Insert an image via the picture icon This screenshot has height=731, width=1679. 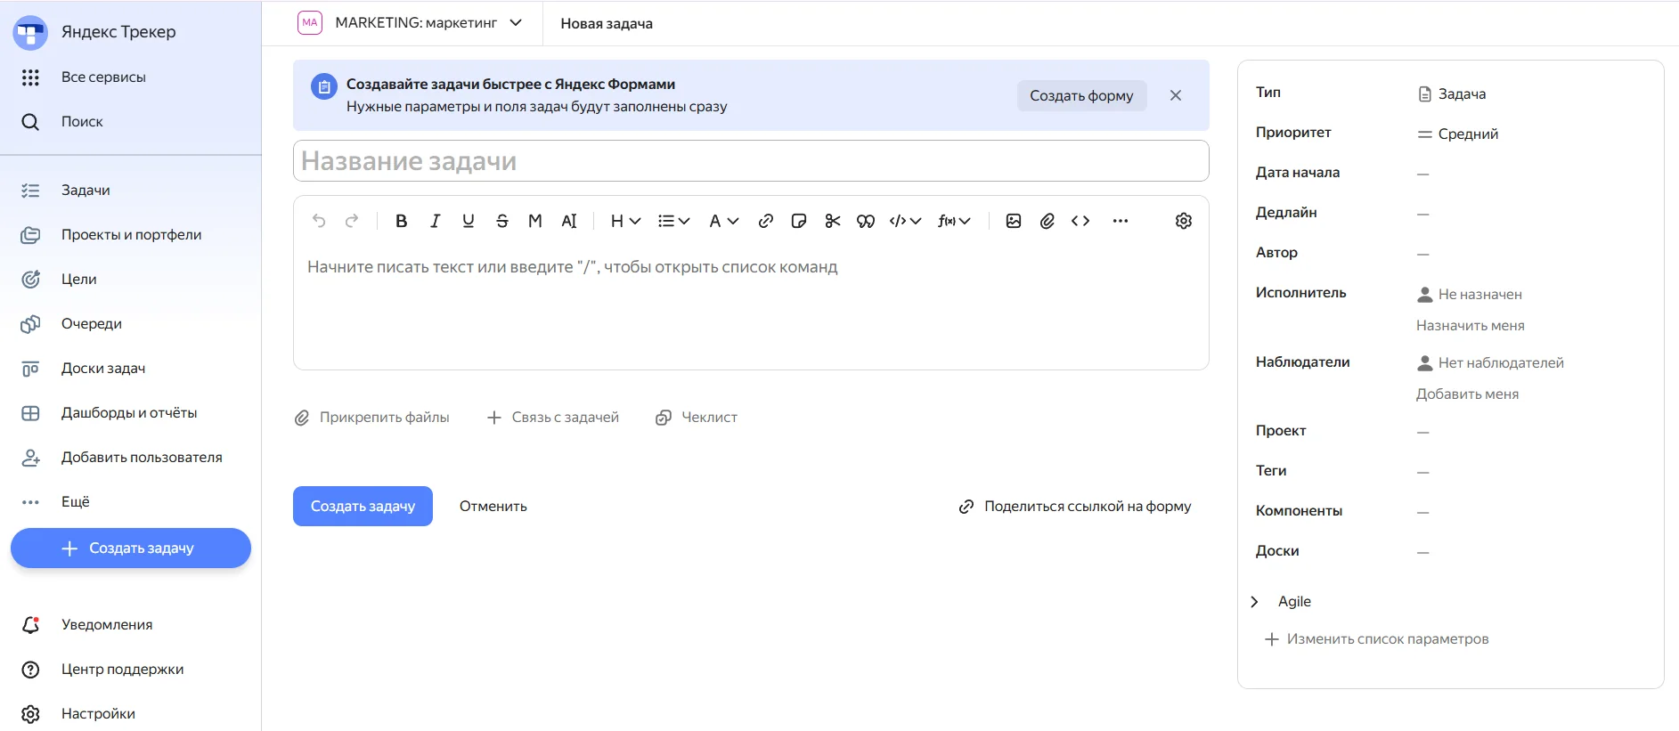click(1013, 221)
